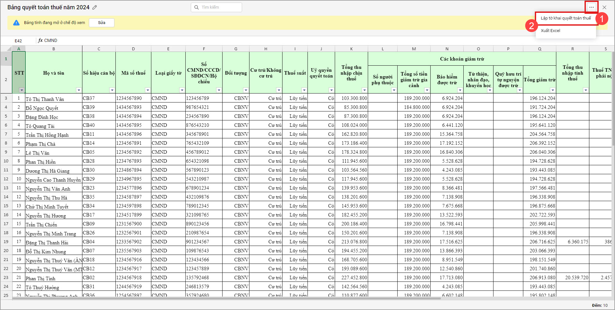The height and width of the screenshot is (310, 615).
Task: Open the STT column filter dropdown
Action: click(21, 90)
